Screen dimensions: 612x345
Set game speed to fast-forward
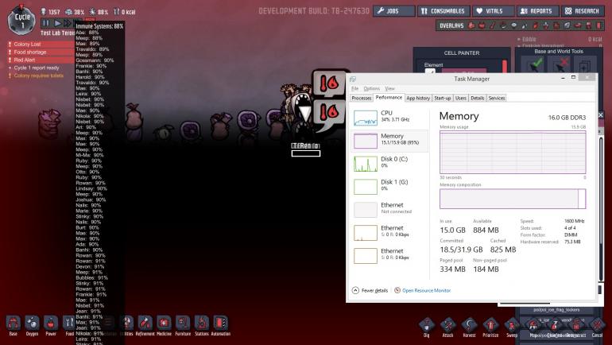68,23
